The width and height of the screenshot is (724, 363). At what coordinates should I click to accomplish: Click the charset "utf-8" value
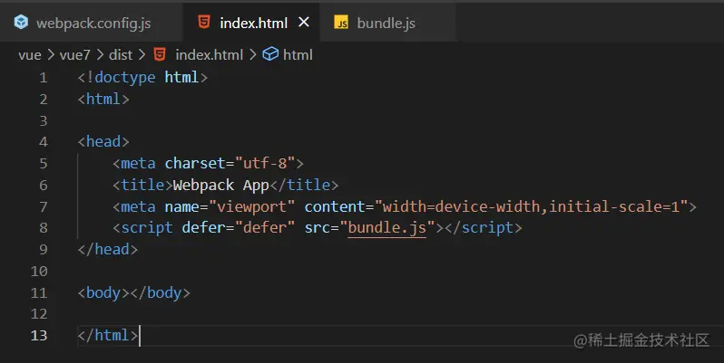[x=265, y=163]
